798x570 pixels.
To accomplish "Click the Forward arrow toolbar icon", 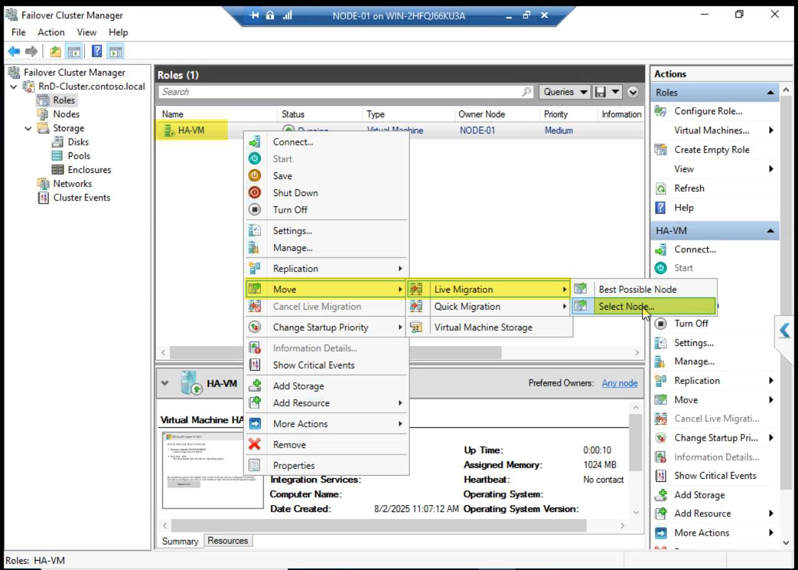I will point(31,51).
